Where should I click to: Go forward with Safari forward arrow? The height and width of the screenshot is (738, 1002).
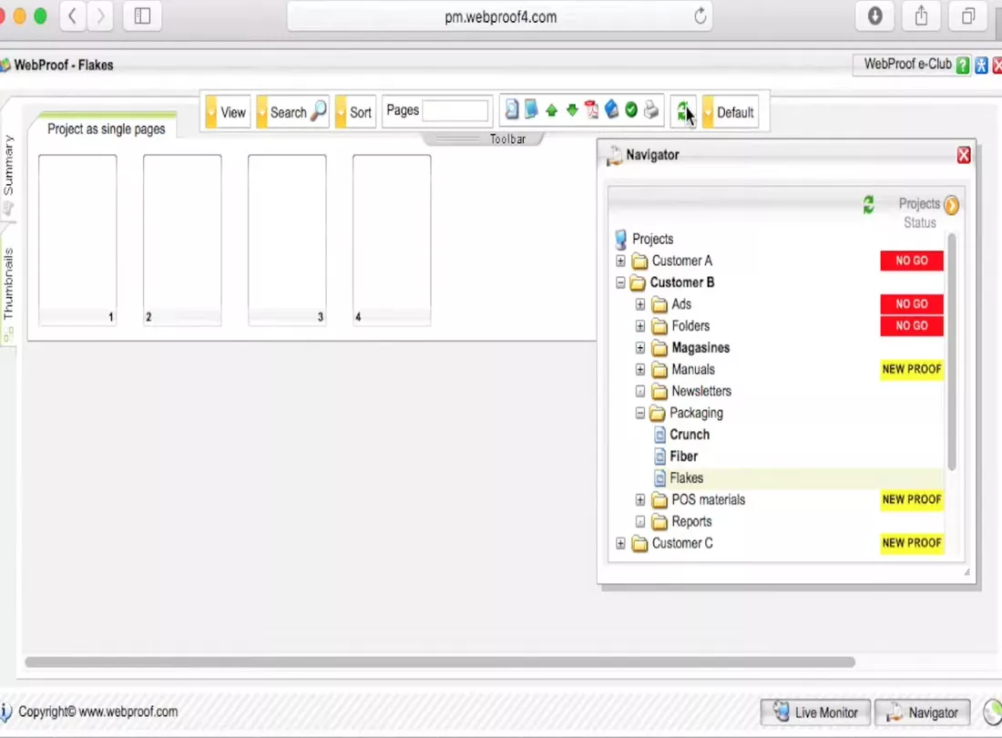100,16
